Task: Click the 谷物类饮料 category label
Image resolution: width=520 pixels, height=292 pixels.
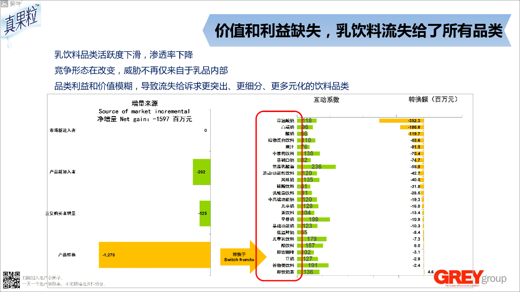Action: point(283,265)
